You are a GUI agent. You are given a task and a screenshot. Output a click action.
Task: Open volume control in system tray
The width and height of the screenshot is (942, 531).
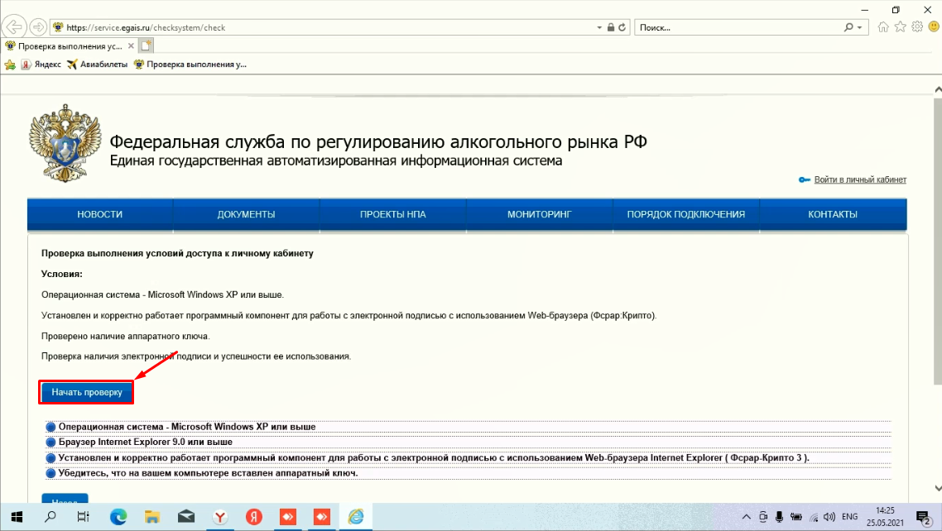829,517
